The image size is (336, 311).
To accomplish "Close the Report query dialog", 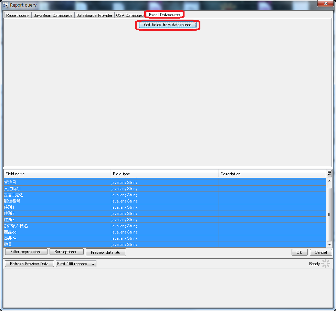I will 326,3.
